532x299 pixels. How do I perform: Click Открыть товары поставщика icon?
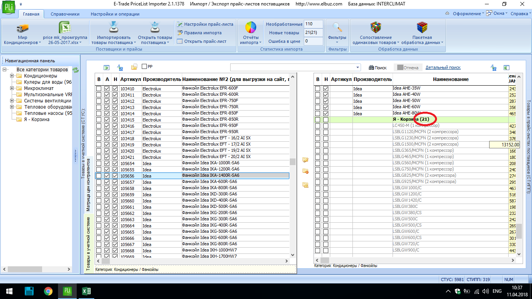[155, 28]
